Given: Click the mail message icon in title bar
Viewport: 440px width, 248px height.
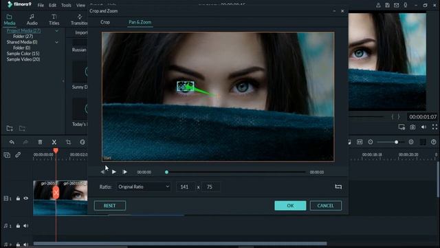Looking at the screenshot, I should click(396, 5).
